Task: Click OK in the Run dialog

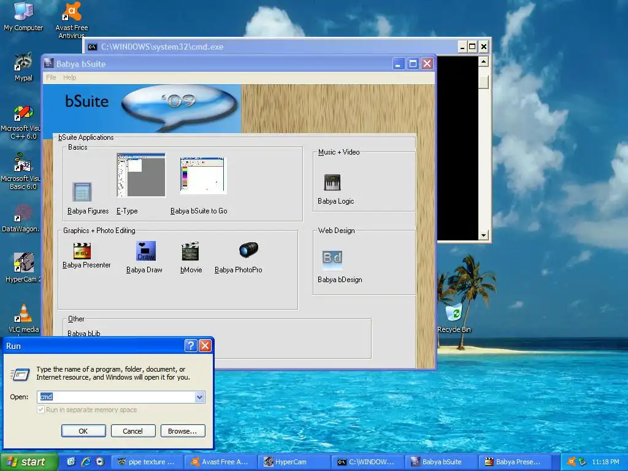Action: coord(83,431)
